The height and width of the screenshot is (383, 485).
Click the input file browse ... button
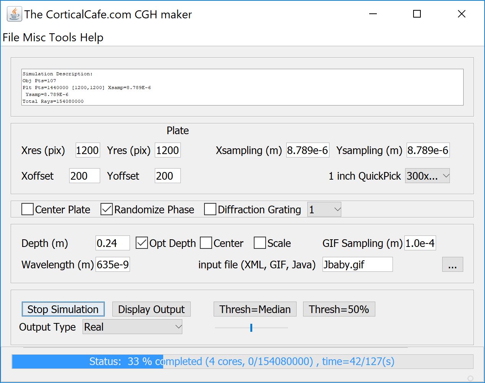(x=453, y=265)
